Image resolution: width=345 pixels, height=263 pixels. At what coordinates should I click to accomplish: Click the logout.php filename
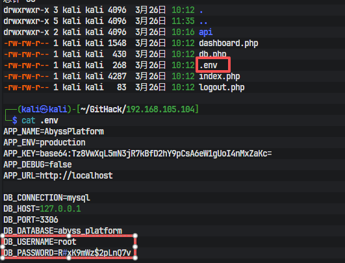tap(222, 87)
